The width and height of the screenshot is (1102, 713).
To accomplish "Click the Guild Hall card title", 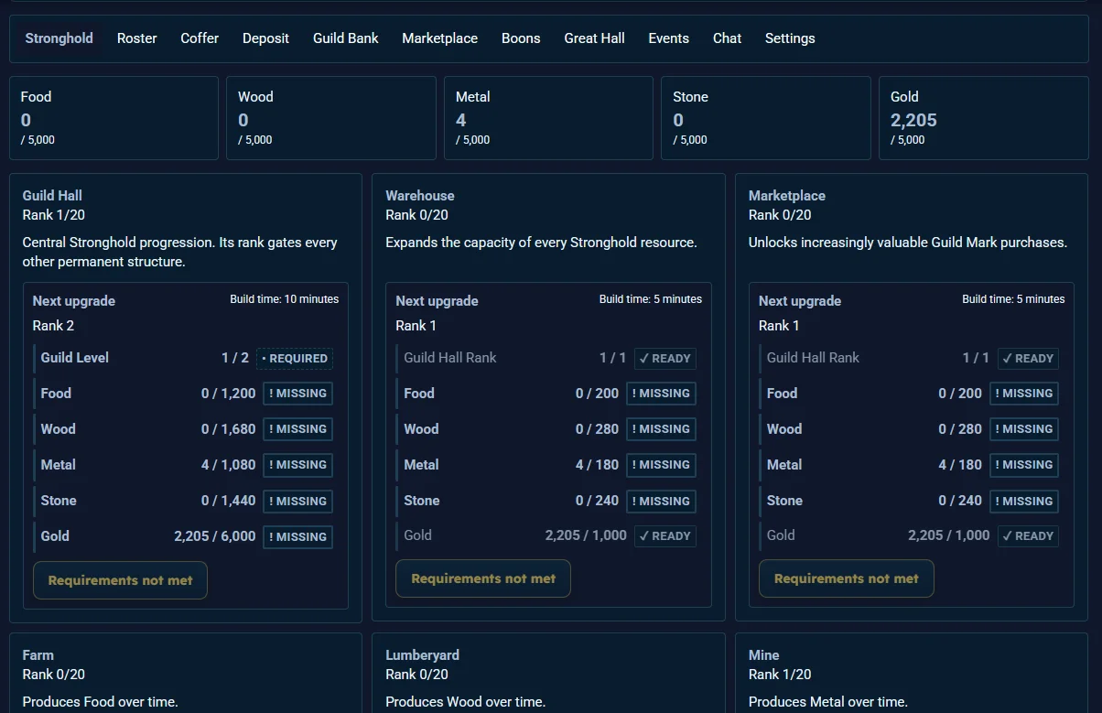I will 52,196.
